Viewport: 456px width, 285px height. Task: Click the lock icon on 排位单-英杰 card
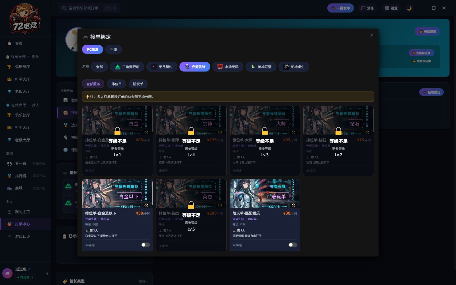pos(191,205)
